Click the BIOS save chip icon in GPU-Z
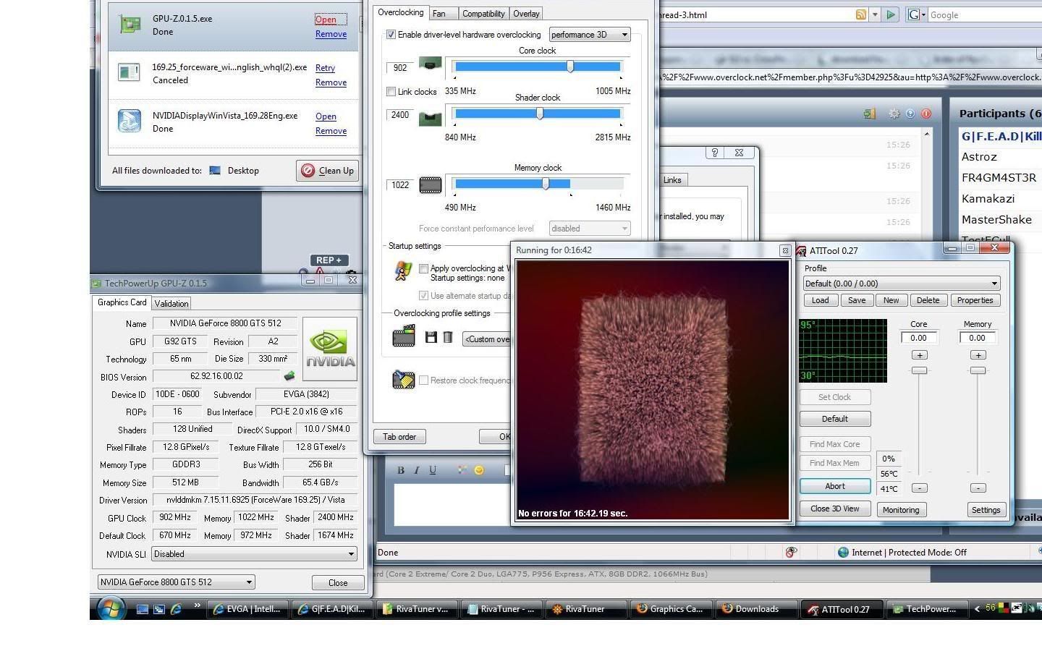The height and width of the screenshot is (651, 1042). (x=289, y=376)
